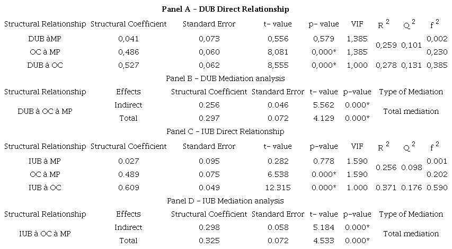The image size is (452, 249).
Task: Click the total effect t-value 4.533
Action: point(323,241)
